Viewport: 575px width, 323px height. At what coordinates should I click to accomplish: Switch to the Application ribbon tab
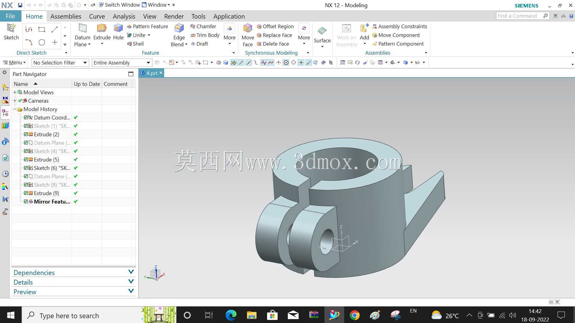click(x=229, y=16)
